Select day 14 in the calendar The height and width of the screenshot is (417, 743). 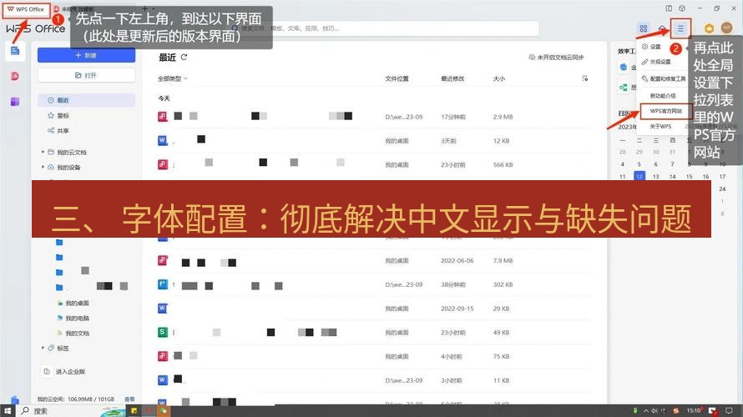coord(672,177)
